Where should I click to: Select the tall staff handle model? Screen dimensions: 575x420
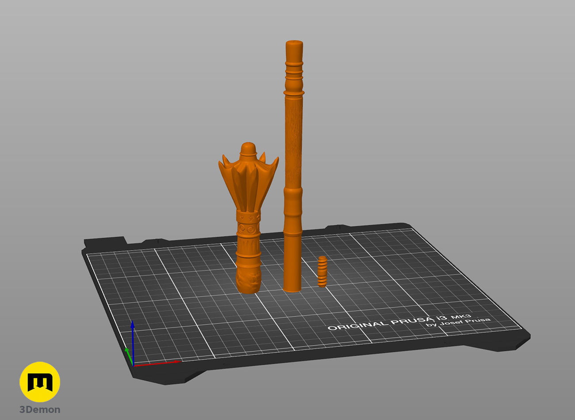[x=294, y=166]
